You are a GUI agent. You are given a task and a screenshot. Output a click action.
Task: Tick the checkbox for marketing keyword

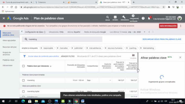[x=23, y=80]
